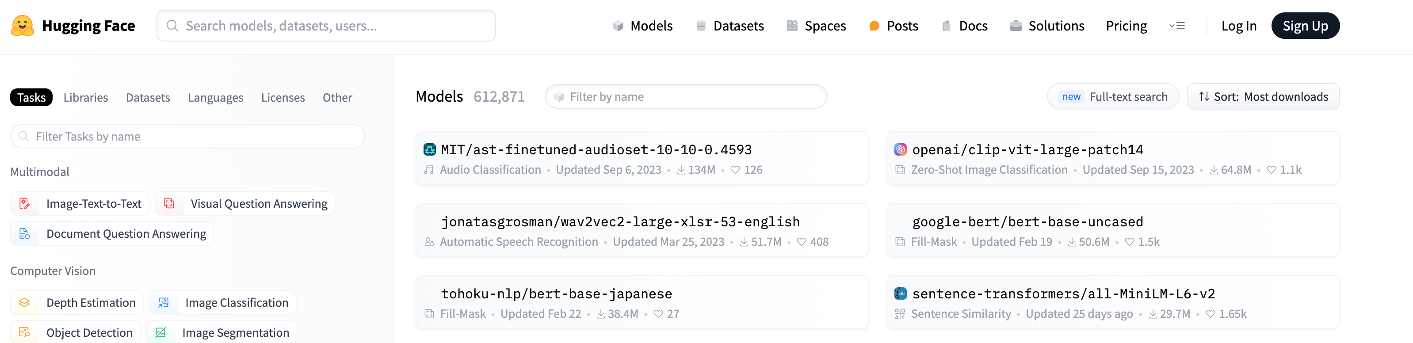Click the Image Segmentation task icon
Image resolution: width=1413 pixels, height=343 pixels.
pos(160,332)
